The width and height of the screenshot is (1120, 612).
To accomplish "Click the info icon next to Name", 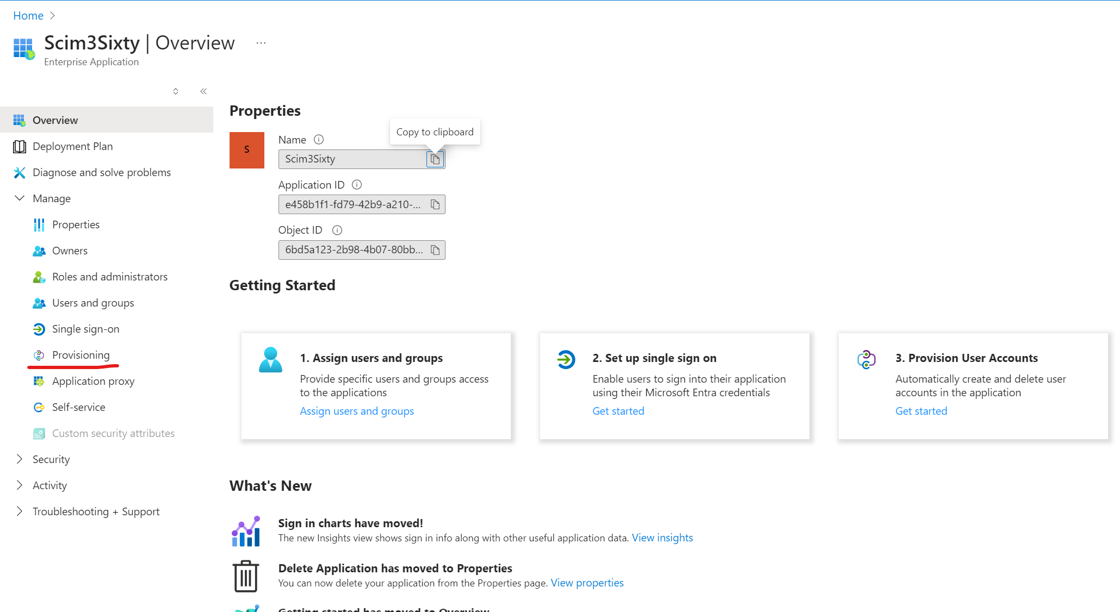I will 319,140.
